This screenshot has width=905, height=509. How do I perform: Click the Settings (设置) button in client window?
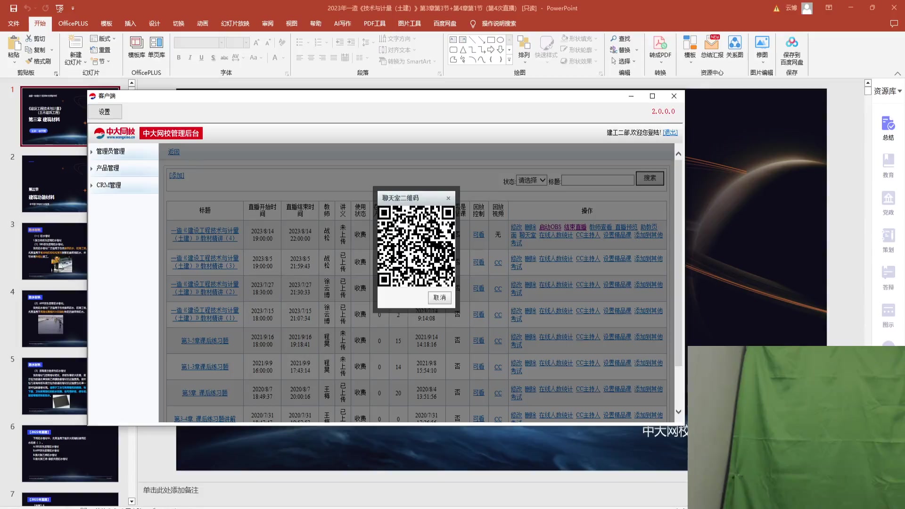pos(105,112)
